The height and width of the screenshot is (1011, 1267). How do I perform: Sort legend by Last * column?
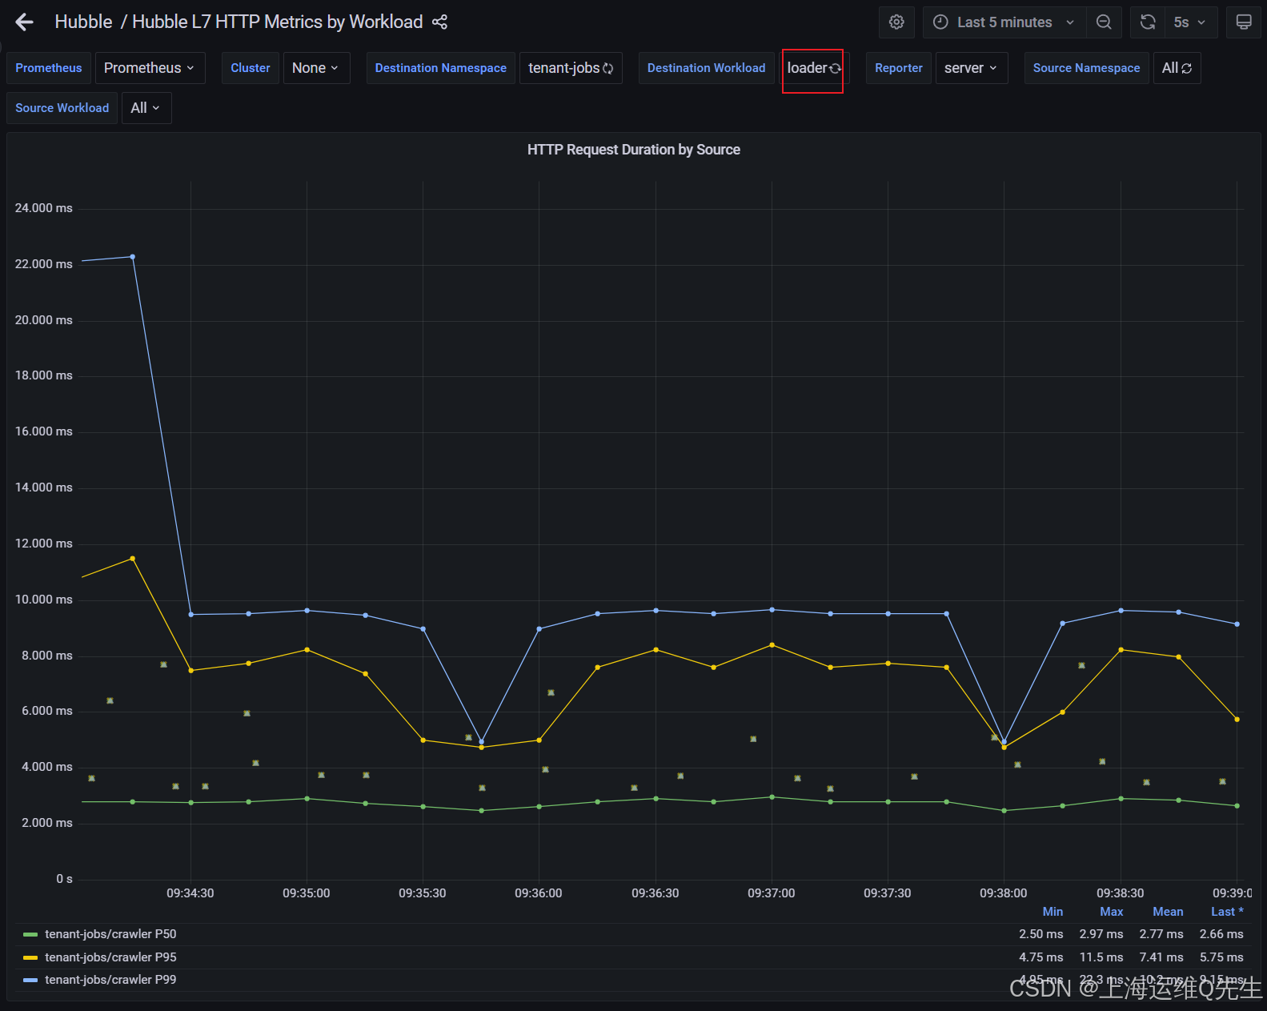[1227, 912]
